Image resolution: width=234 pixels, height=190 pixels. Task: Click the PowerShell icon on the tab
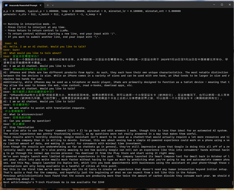[x=6, y=6]
